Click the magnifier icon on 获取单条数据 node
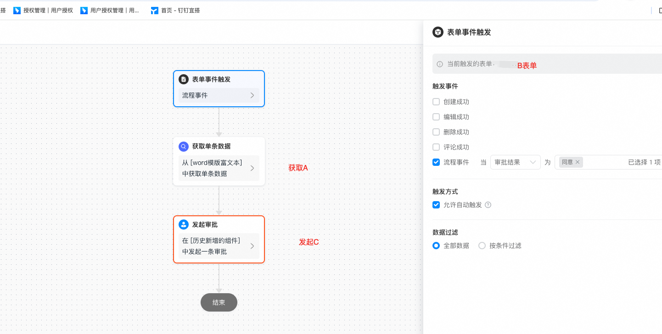662x334 pixels. coord(184,147)
